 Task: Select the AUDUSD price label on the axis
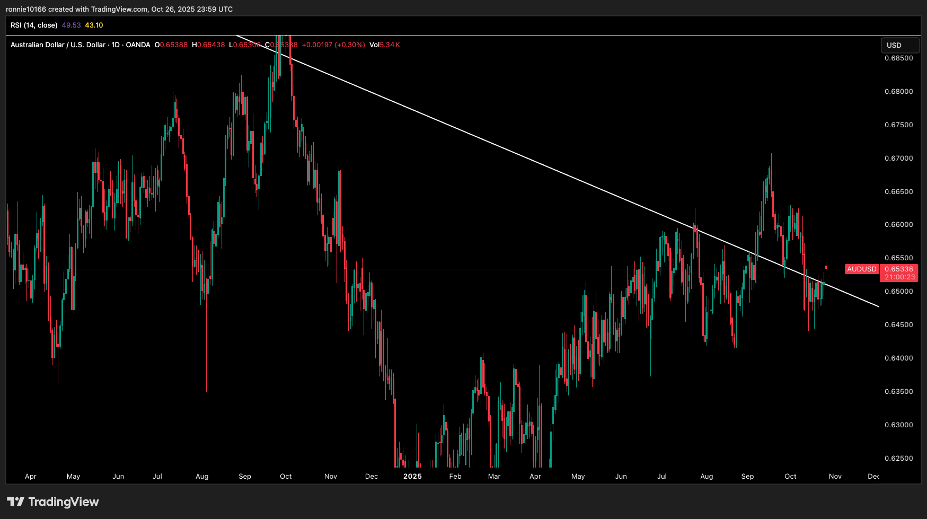pyautogui.click(x=862, y=269)
